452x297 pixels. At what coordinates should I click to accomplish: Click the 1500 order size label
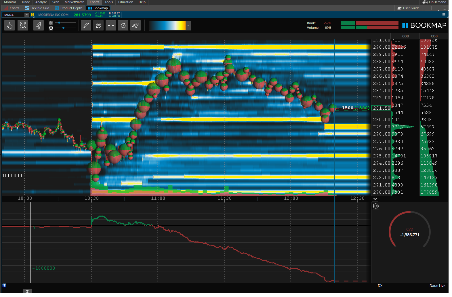tap(348, 108)
